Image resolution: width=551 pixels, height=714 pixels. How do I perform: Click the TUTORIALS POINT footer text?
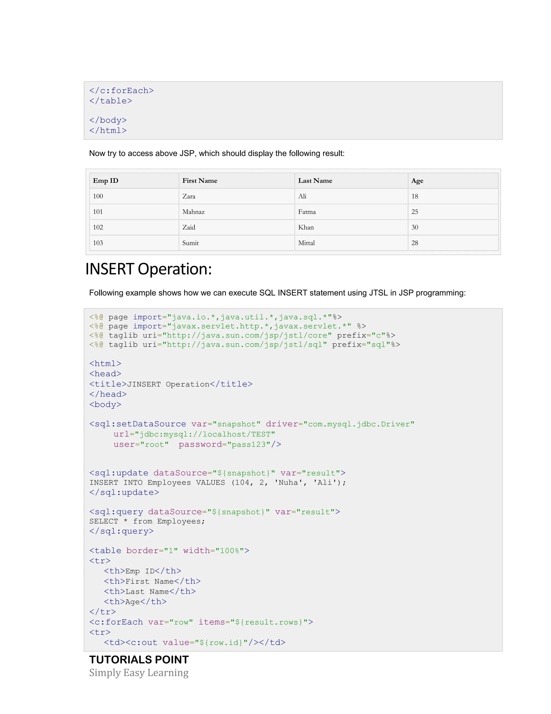pos(139,660)
